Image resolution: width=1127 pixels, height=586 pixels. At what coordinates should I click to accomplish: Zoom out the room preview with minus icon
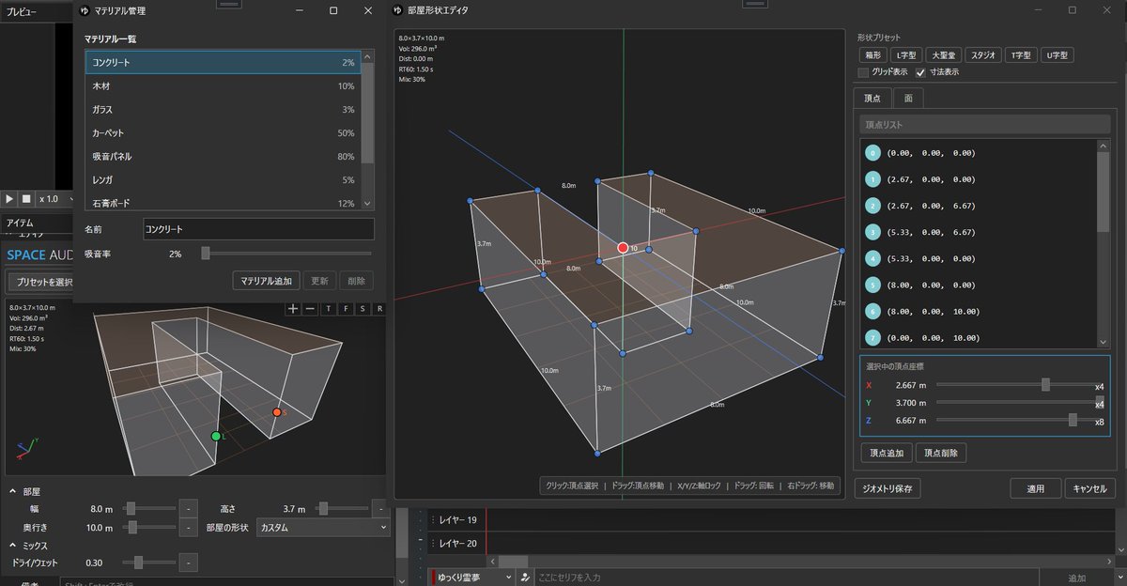311,308
